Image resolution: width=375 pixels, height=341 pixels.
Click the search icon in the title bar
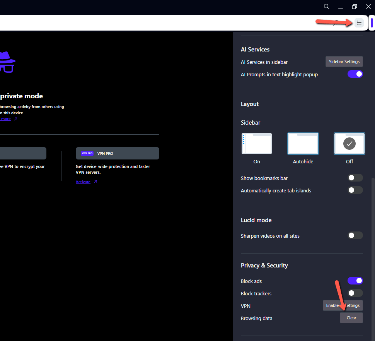pos(326,7)
